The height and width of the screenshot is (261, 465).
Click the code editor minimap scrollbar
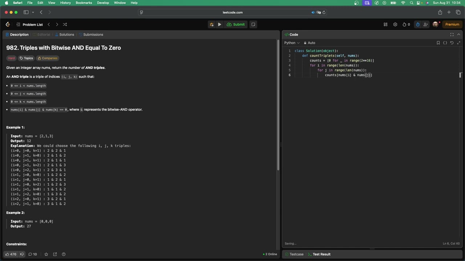click(460, 75)
